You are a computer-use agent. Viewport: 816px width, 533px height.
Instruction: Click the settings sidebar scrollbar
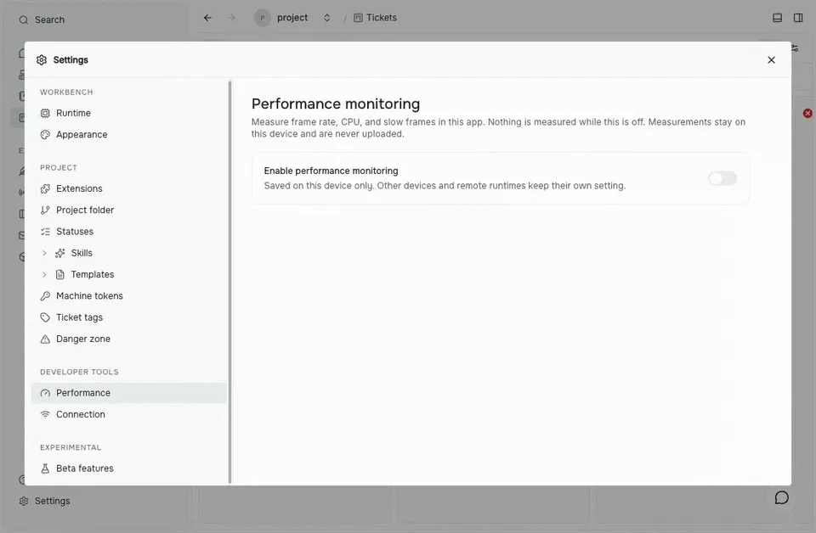coord(229,282)
